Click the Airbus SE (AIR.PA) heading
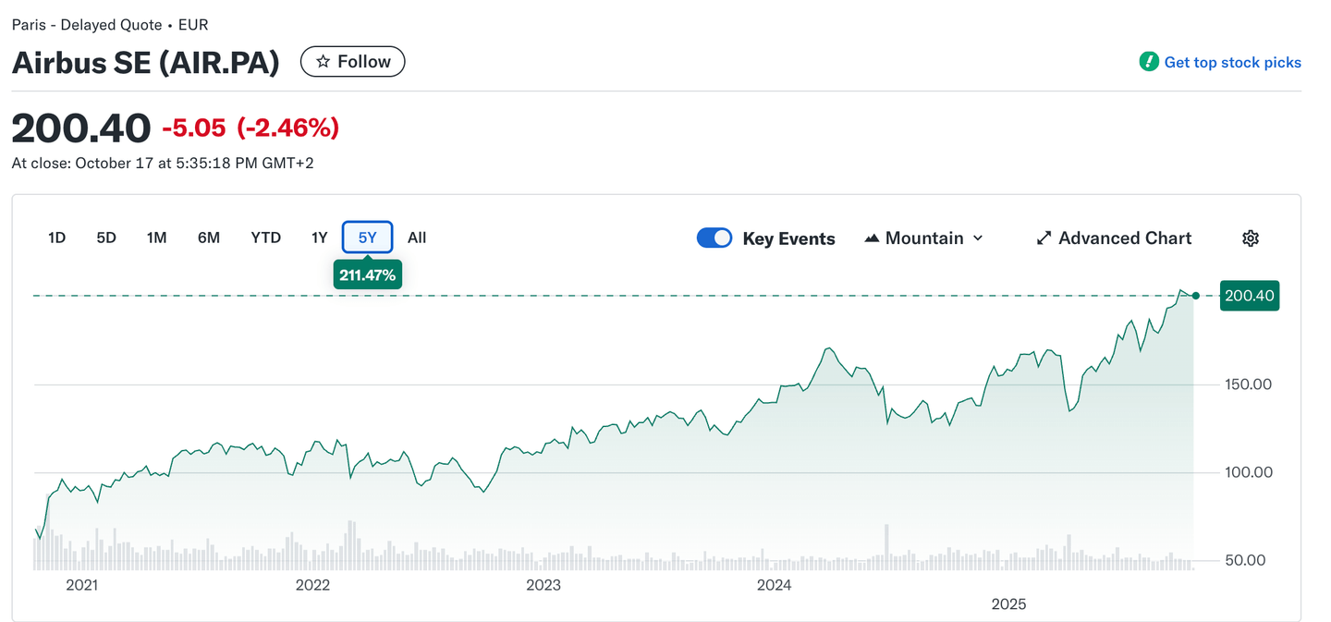Screen dimensions: 1331x622 point(145,62)
